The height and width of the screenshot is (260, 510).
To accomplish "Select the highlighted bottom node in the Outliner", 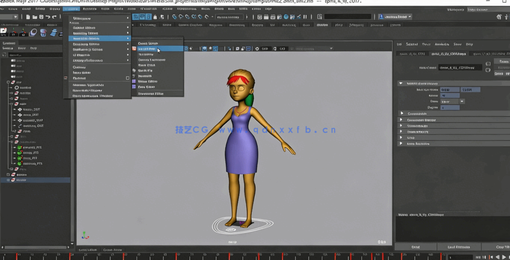I will [x=22, y=180].
